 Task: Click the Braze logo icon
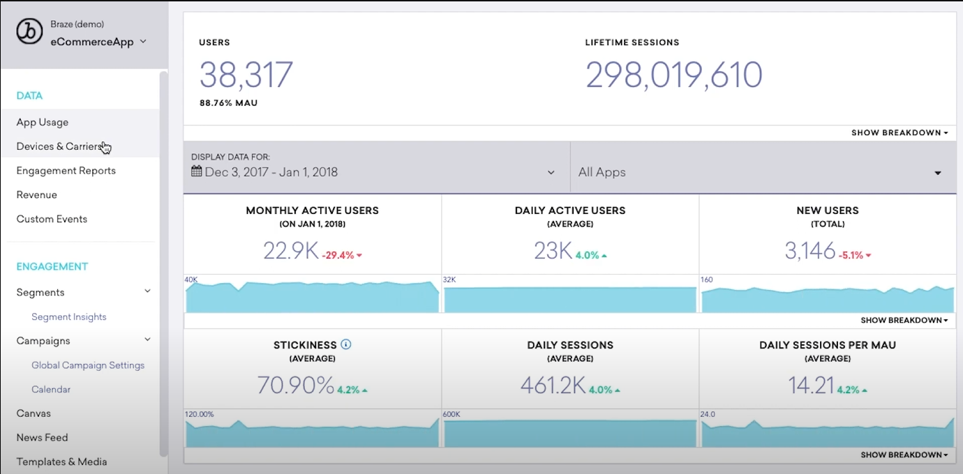coord(29,31)
